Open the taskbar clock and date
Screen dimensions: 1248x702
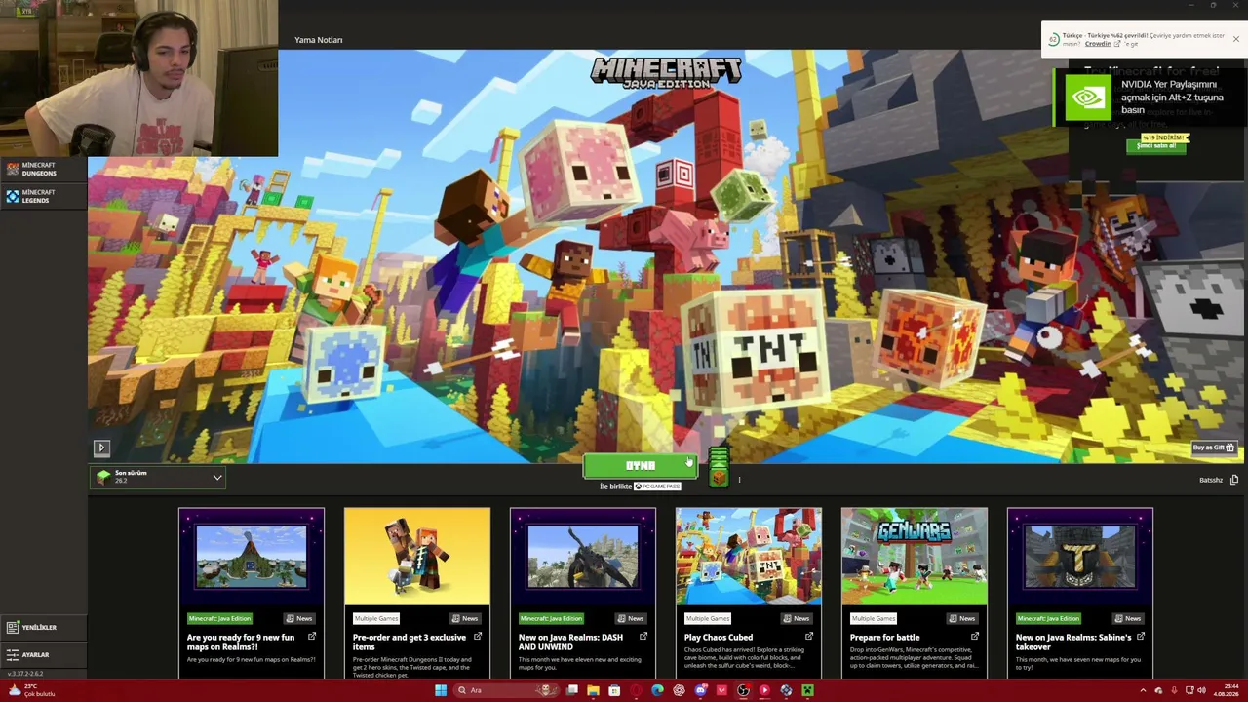coord(1226,690)
